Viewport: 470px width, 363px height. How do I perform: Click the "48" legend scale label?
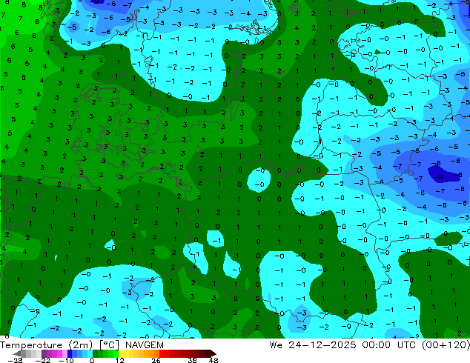pos(214,360)
